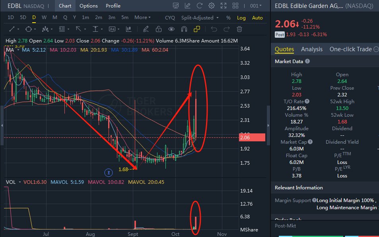Viewport: 379px width, 237px height.
Task: Collapse the right panel arrow handle
Action: (x=268, y=125)
